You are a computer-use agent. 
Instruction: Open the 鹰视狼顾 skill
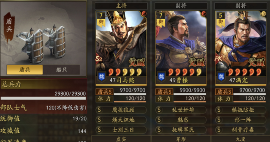point(121,110)
